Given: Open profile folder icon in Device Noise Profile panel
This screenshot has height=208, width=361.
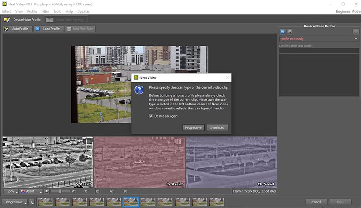Looking at the screenshot, I should pyautogui.click(x=282, y=32).
